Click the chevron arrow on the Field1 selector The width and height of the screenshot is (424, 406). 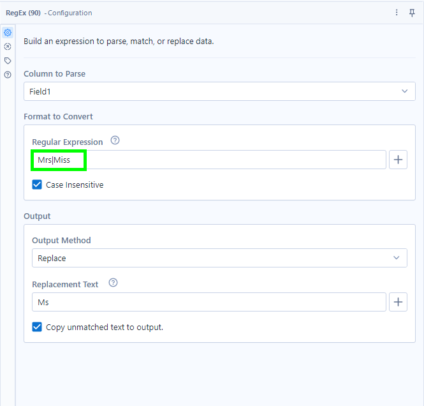click(404, 91)
